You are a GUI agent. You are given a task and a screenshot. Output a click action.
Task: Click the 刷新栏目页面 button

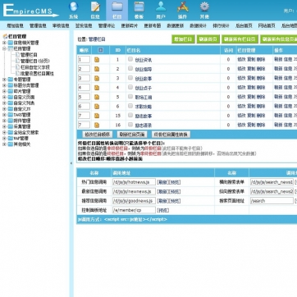132,135
